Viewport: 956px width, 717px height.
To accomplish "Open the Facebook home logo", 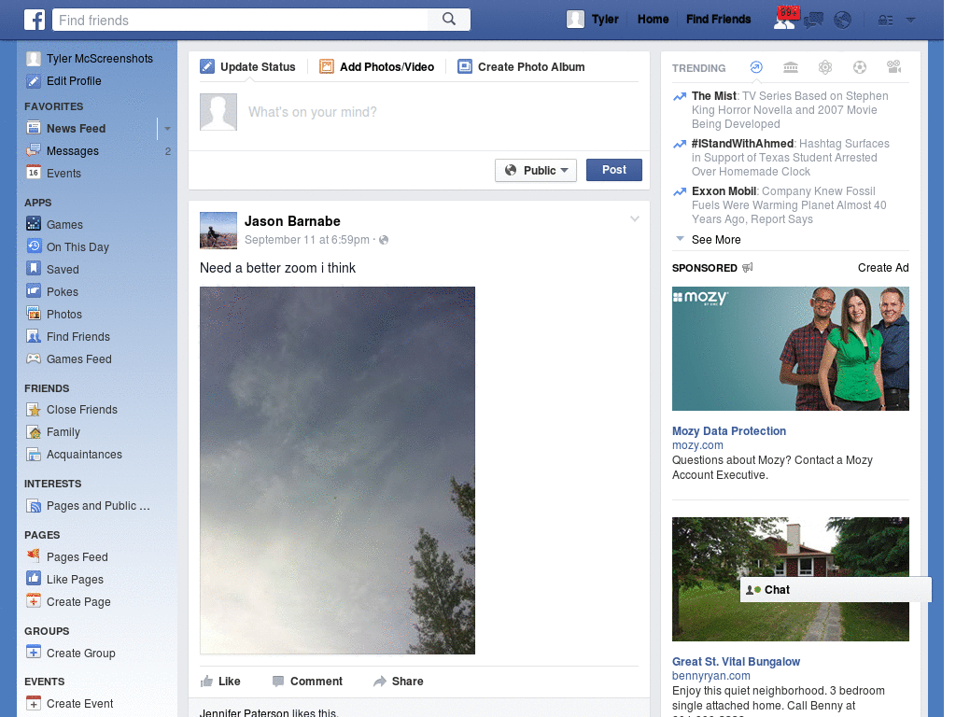I will (x=35, y=19).
